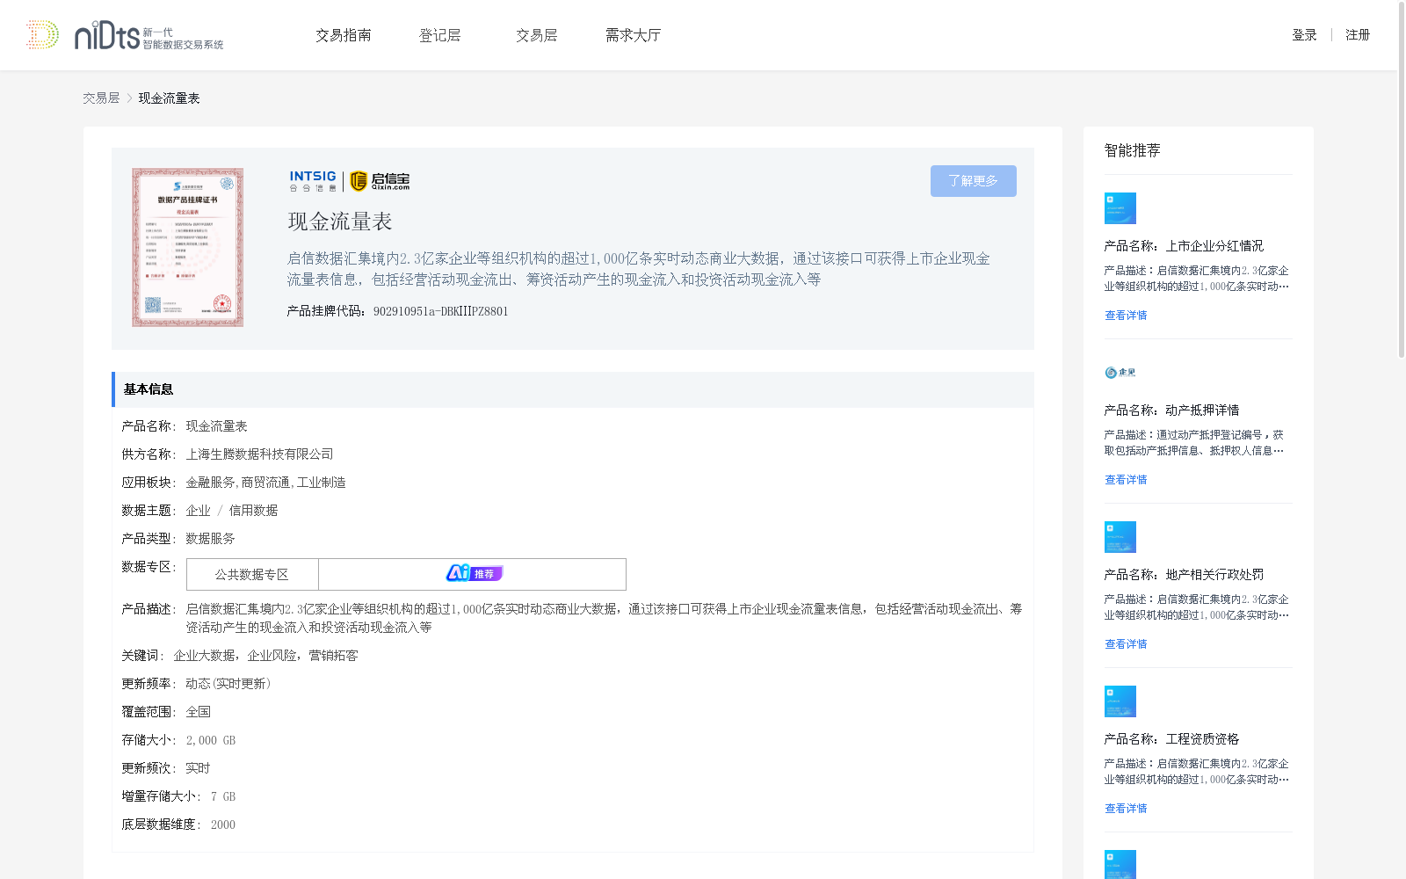Click the 动态(实时更新) update frequency value

coord(228,684)
